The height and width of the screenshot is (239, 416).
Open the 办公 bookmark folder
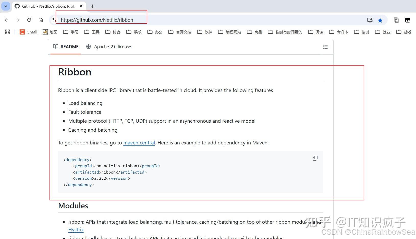click(x=155, y=32)
